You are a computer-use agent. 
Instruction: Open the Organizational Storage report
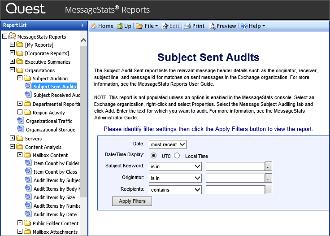pos(51,130)
